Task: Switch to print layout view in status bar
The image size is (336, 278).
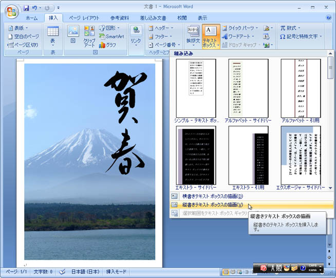Action: [x=225, y=271]
